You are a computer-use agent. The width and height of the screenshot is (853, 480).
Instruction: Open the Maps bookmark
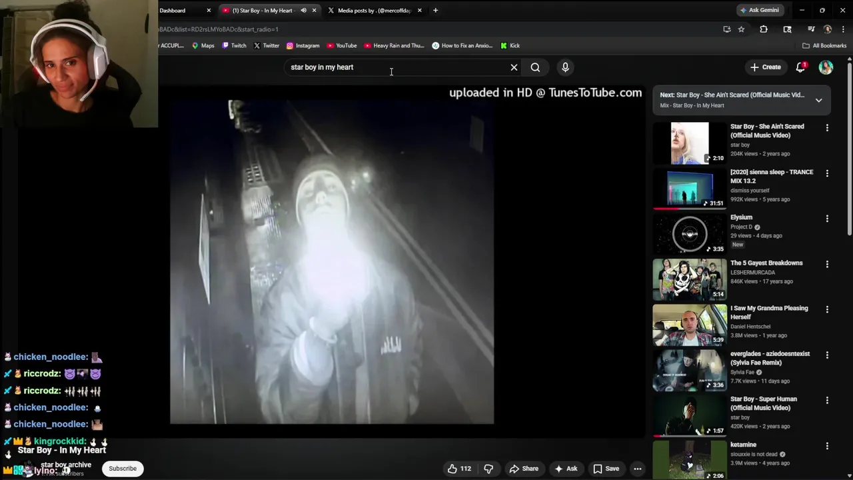(203, 45)
